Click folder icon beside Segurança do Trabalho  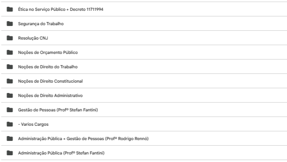[10, 24]
